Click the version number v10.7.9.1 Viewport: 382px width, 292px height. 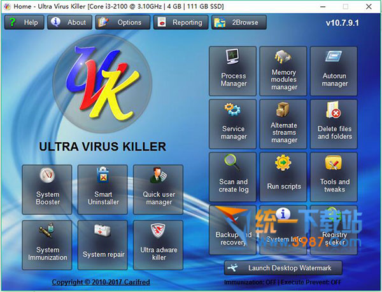(x=343, y=23)
